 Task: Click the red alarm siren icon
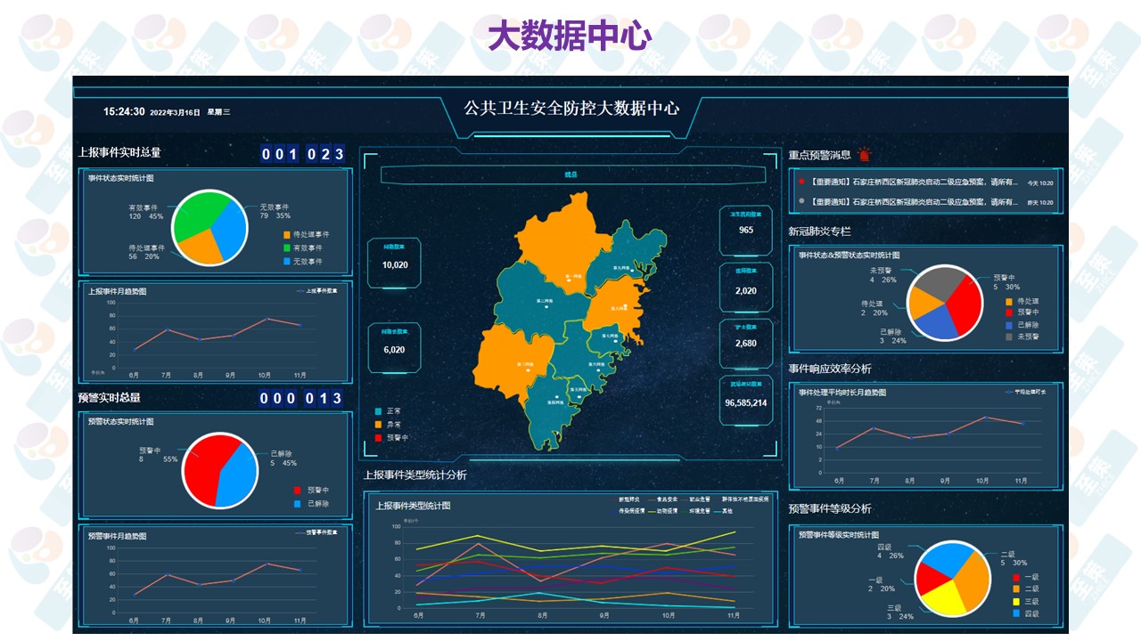click(865, 155)
